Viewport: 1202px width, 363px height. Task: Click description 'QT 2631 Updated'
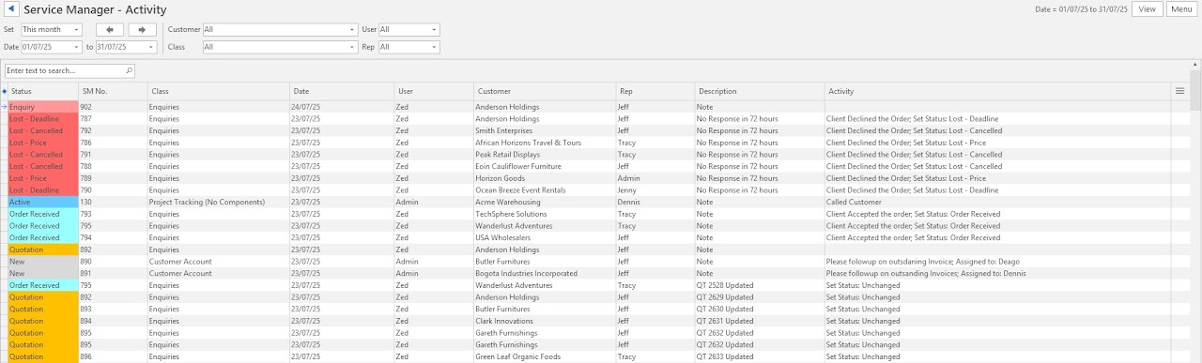(724, 321)
